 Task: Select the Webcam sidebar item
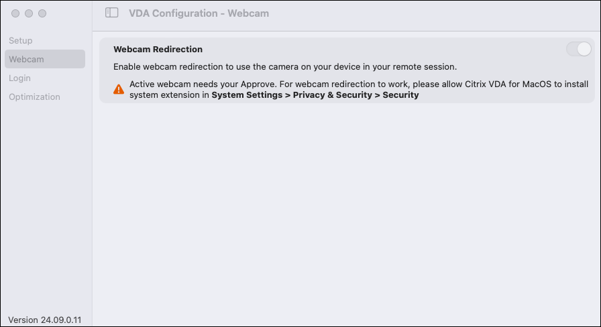click(27, 60)
